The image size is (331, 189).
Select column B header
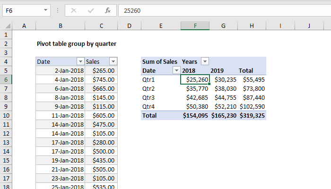click(x=61, y=26)
